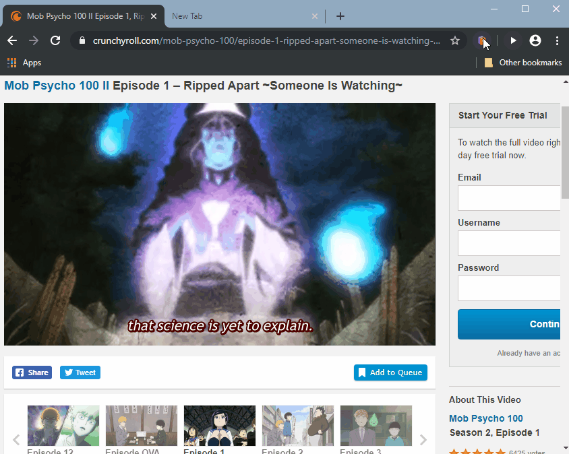569x454 pixels.
Task: Click the Already have an account link
Action: click(529, 353)
